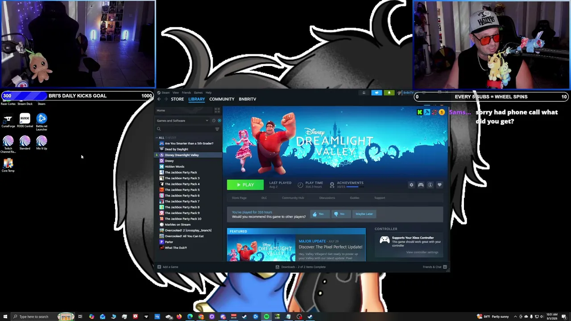Image resolution: width=571 pixels, height=321 pixels.
Task: Open CurseForge desktop shortcut
Action: click(8, 121)
